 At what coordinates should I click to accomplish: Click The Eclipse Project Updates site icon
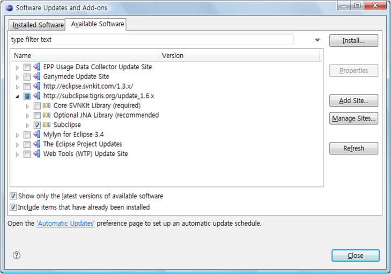(x=37, y=144)
